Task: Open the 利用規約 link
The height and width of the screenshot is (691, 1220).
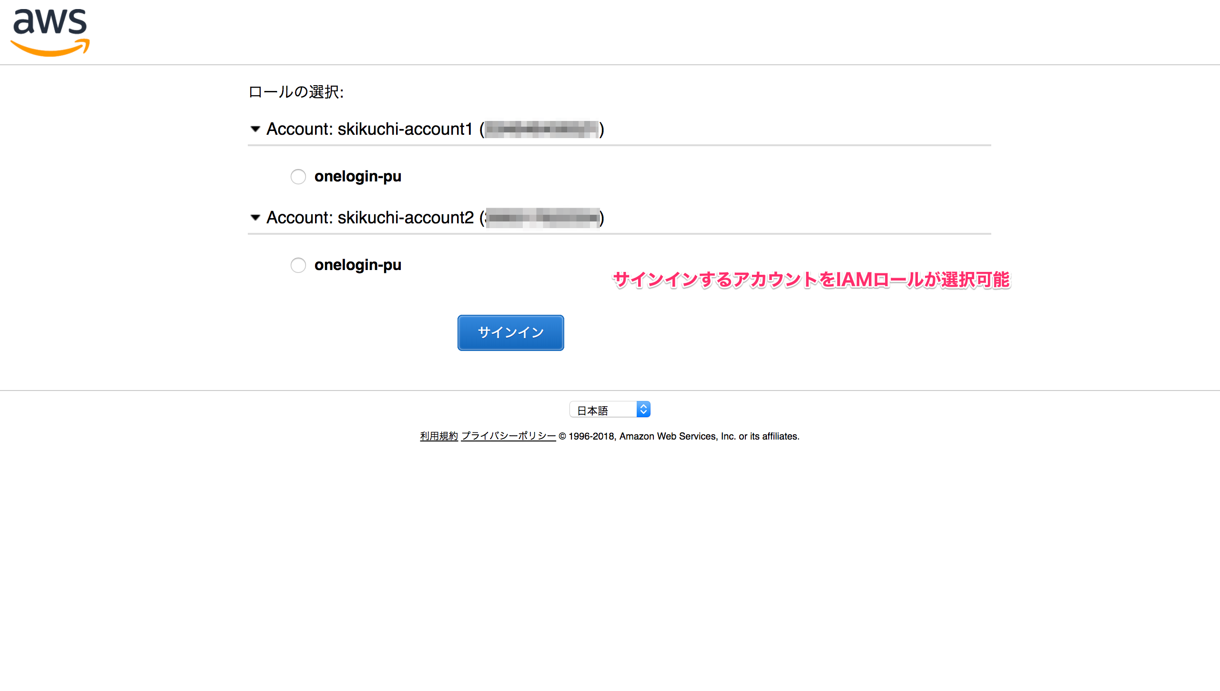Action: 438,436
